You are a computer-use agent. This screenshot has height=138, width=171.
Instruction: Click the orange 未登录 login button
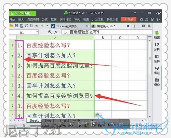[129, 19]
